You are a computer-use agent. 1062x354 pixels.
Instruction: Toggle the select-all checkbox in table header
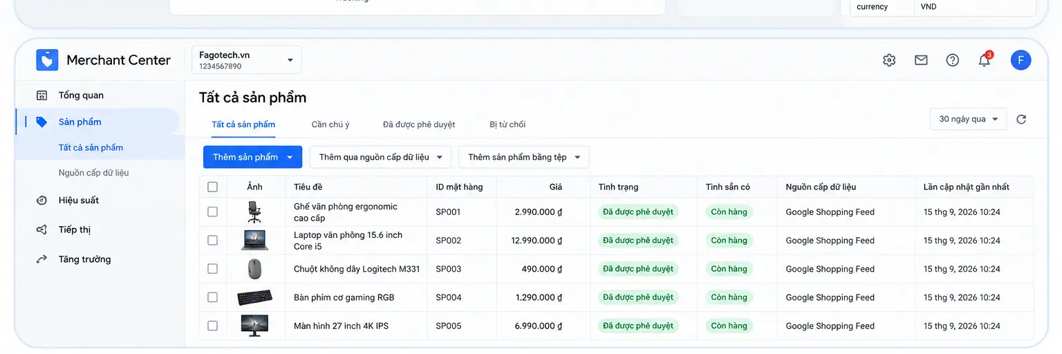point(212,187)
